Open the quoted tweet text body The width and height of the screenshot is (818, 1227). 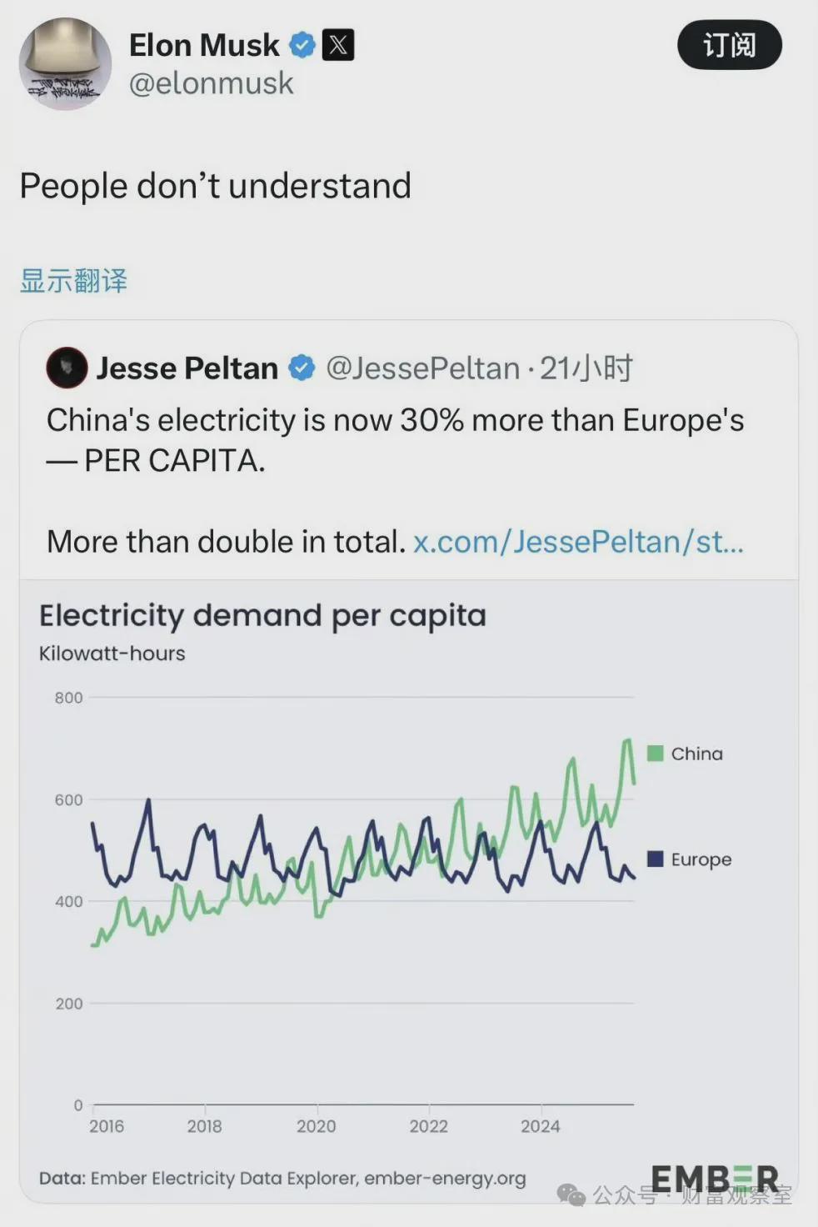click(x=395, y=440)
